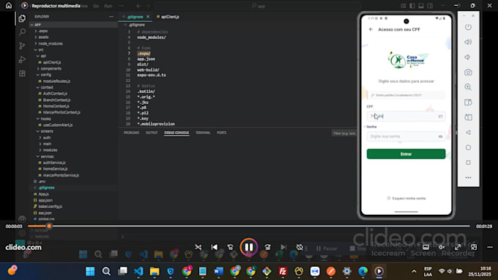Click the emulator power button icon
Image resolution: width=498 pixels, height=280 pixels.
click(468, 27)
